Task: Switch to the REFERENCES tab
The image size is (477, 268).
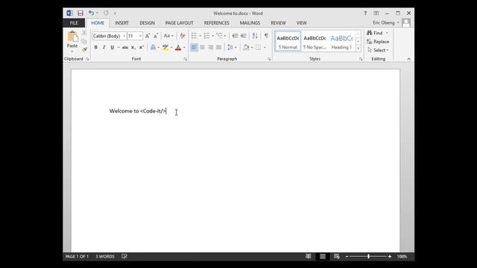Action: tap(217, 23)
